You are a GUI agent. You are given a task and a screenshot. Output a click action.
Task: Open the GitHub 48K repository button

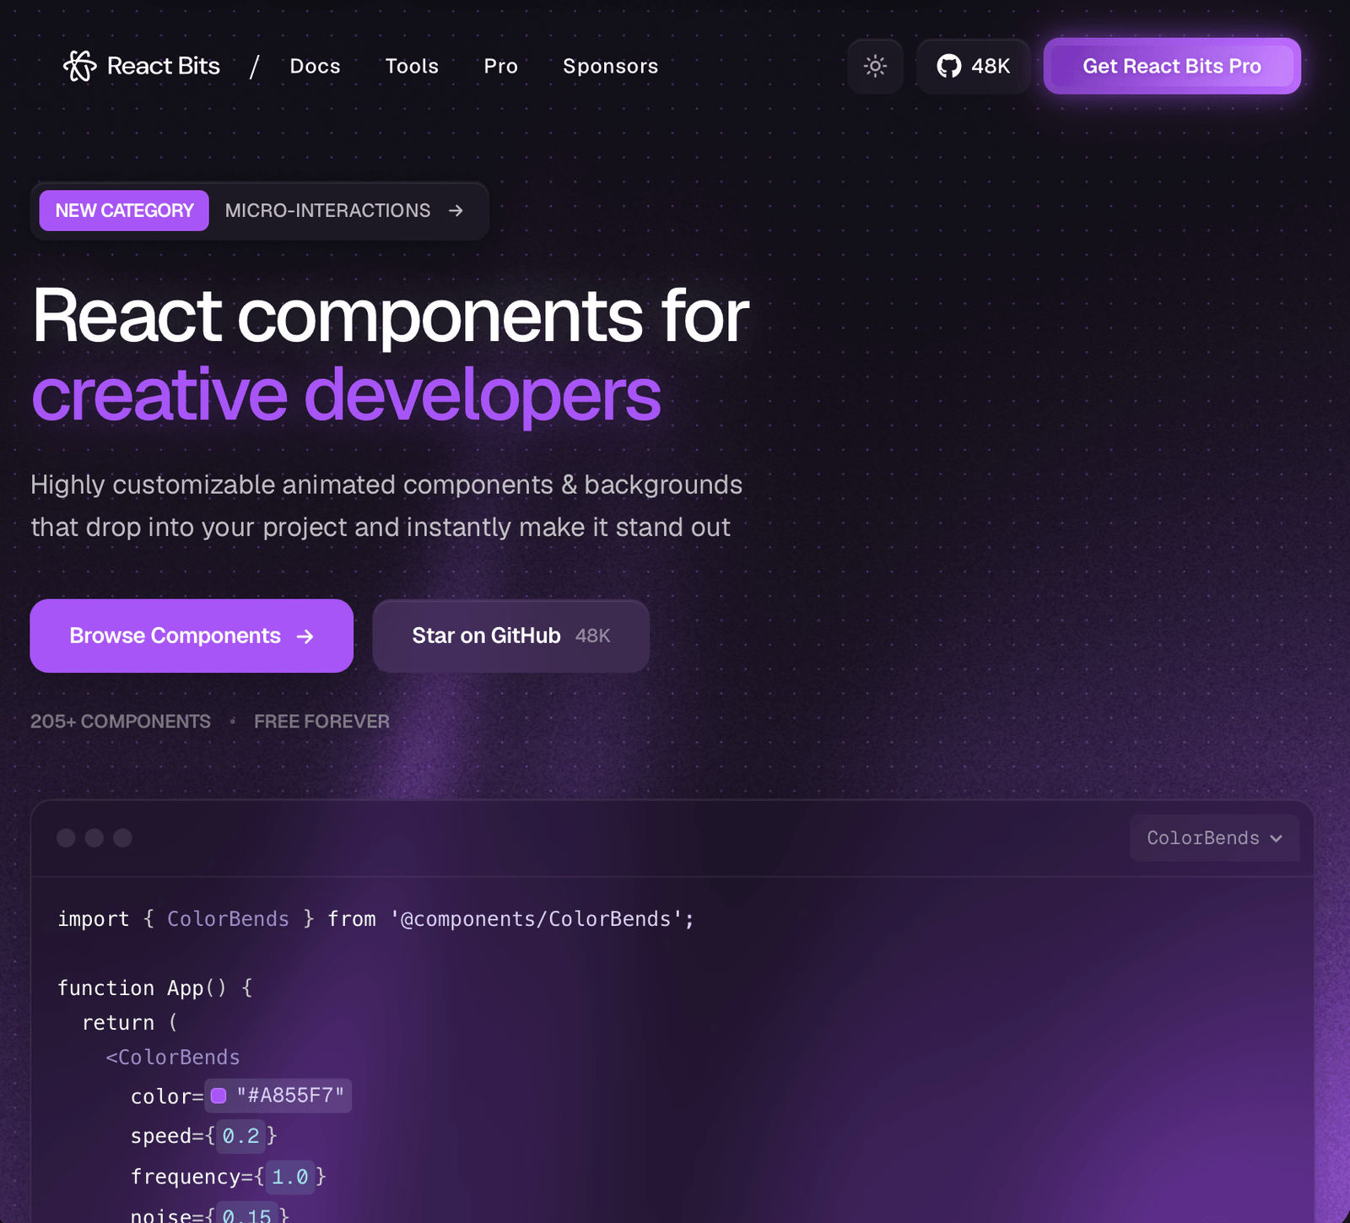[973, 66]
